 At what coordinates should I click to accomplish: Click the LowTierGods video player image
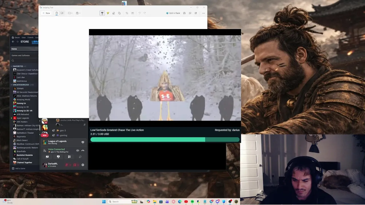(165, 78)
